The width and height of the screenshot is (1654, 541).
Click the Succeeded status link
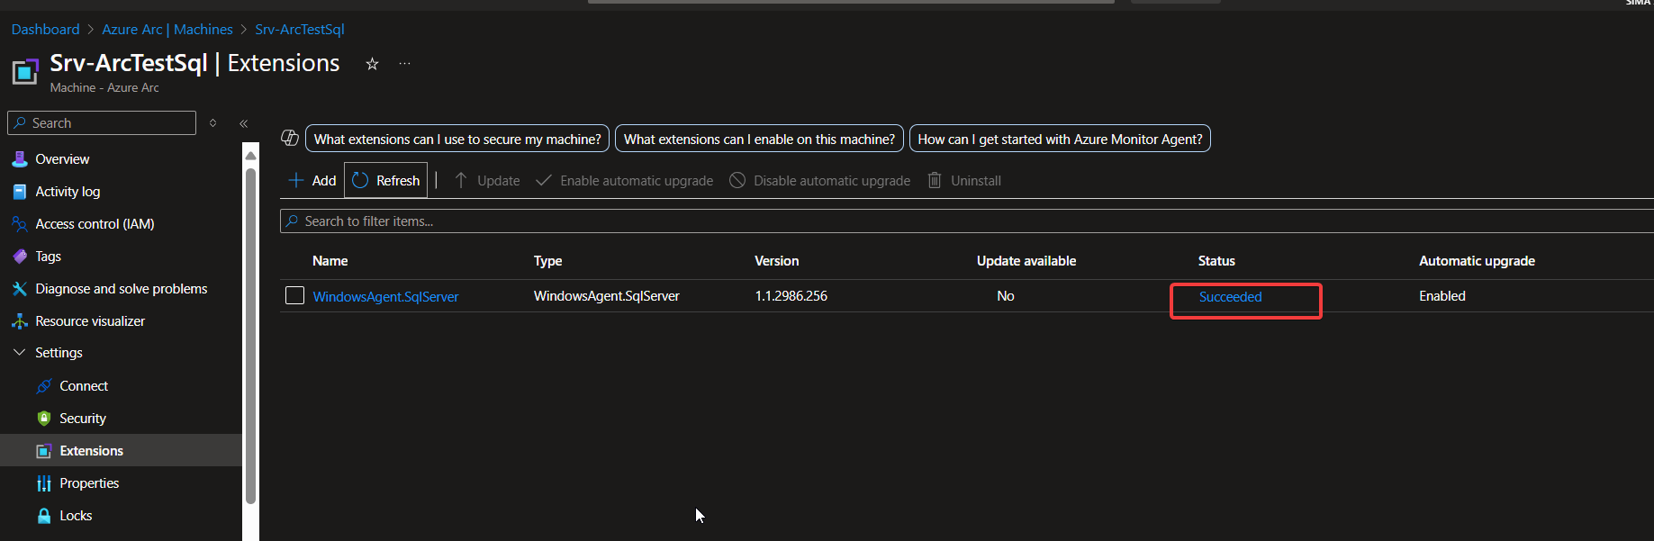(1230, 297)
